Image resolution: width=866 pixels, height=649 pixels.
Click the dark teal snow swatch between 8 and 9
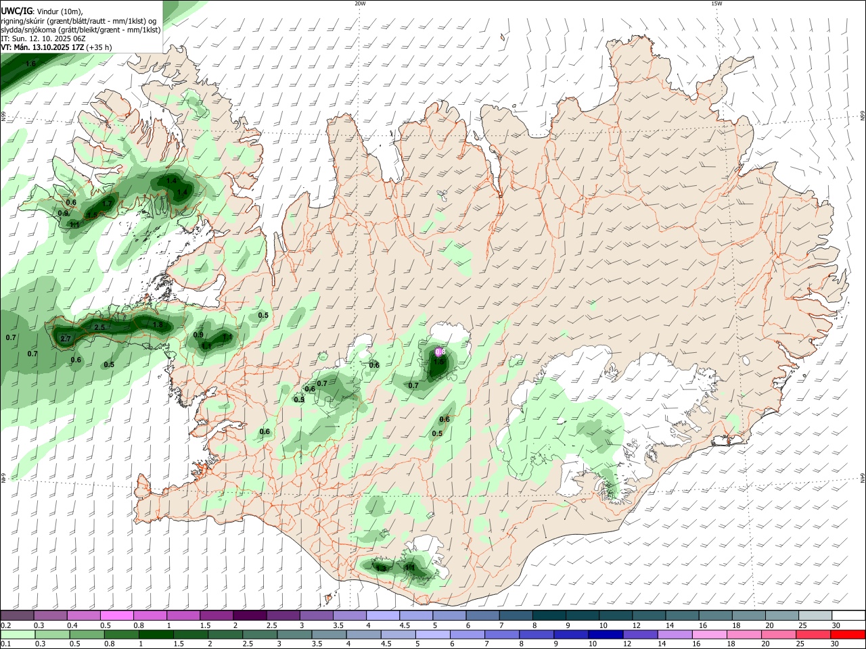(549, 615)
